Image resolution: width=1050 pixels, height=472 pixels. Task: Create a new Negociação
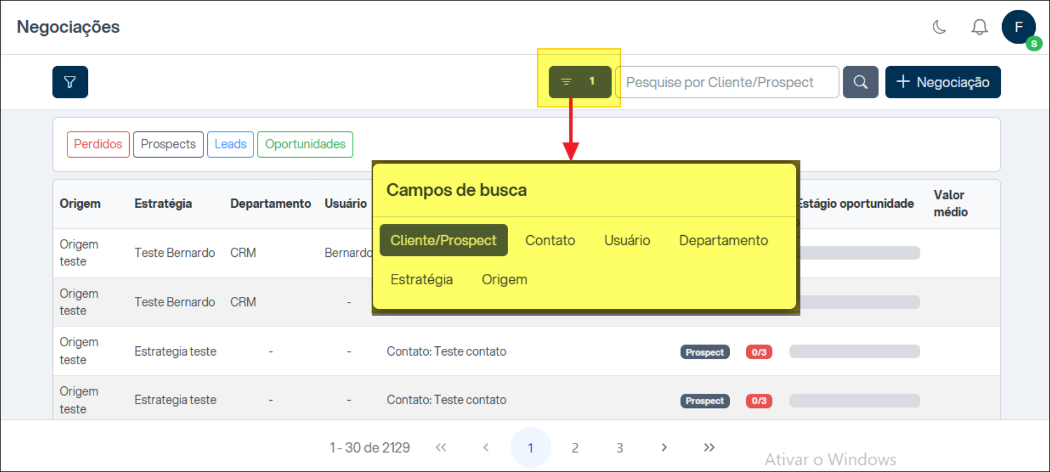tap(943, 82)
